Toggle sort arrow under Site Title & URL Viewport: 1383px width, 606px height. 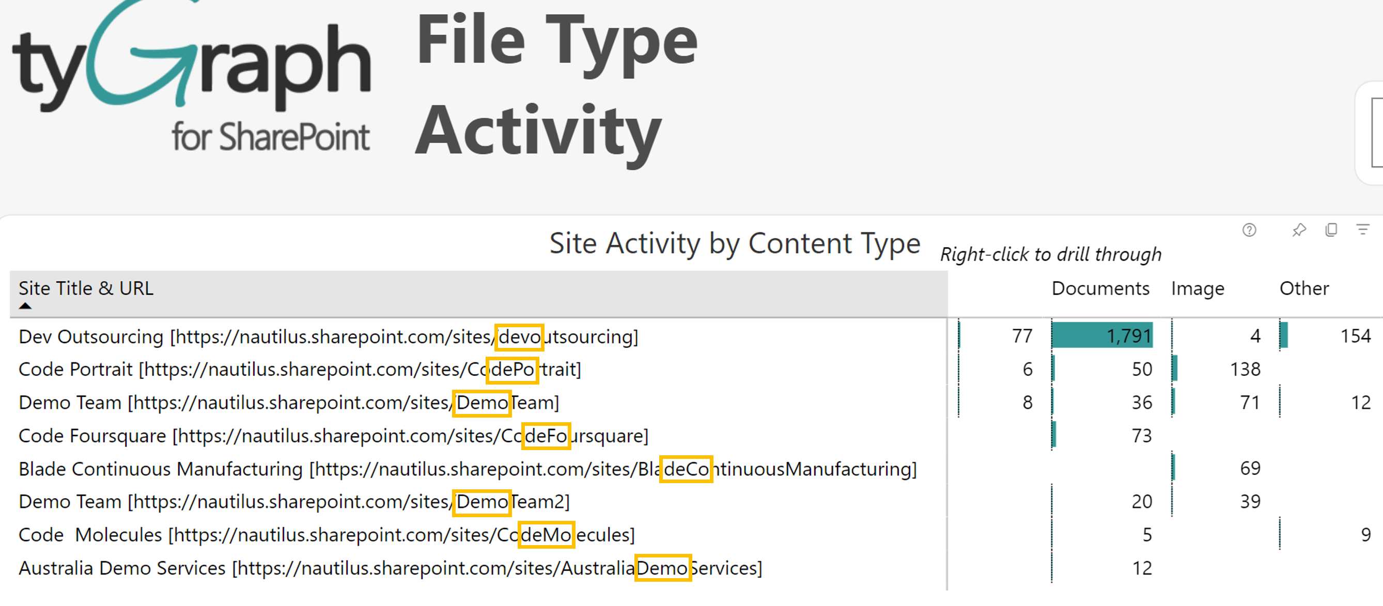coord(25,306)
